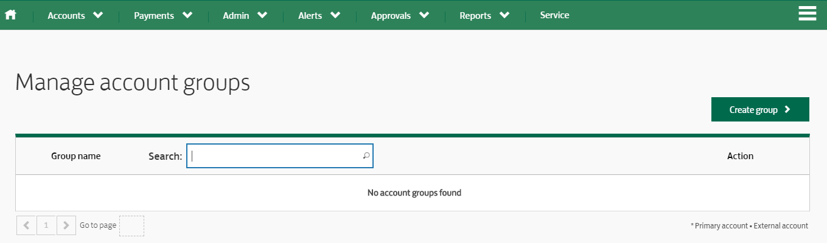This screenshot has width=827, height=243.
Task: Expand the Payments menu chevron
Action: coord(187,15)
